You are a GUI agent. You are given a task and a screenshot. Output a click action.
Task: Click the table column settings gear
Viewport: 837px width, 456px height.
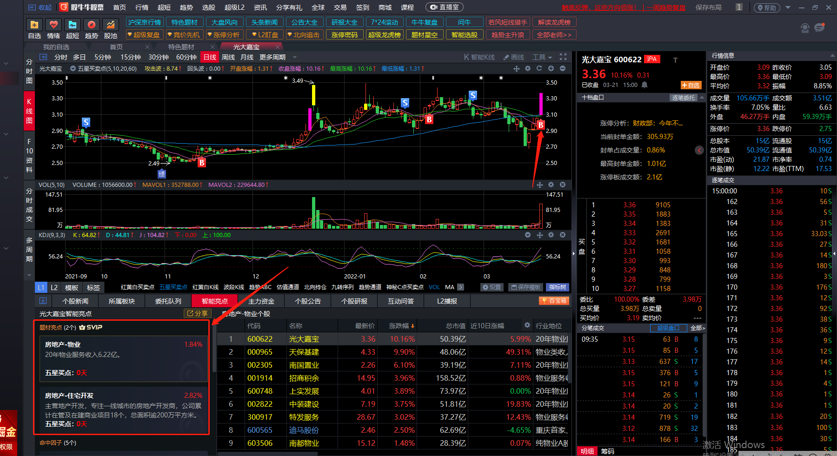click(x=527, y=325)
